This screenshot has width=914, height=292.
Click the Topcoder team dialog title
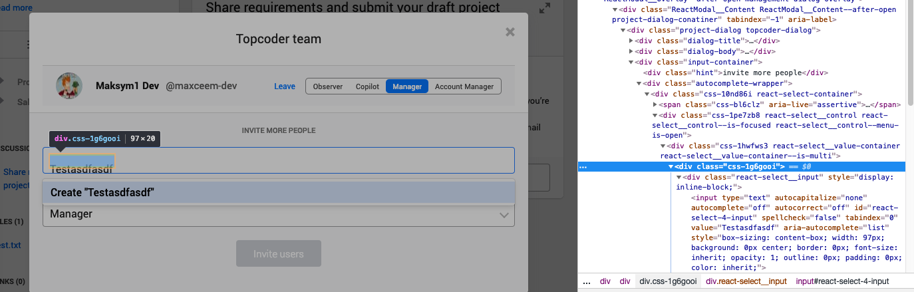(279, 39)
